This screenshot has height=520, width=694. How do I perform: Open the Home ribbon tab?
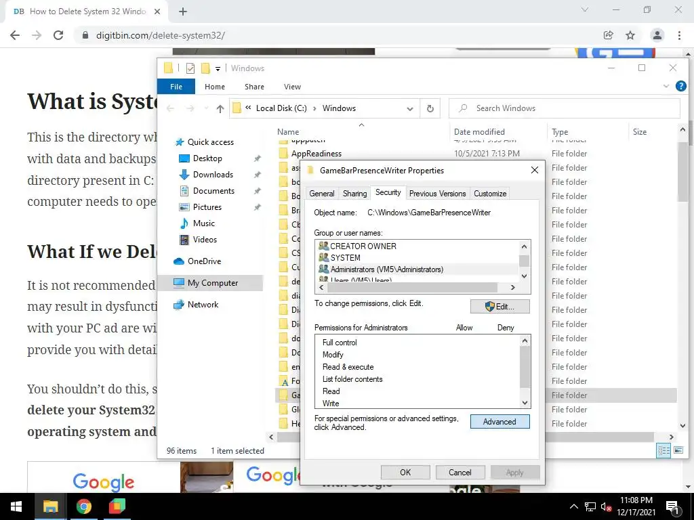point(215,87)
